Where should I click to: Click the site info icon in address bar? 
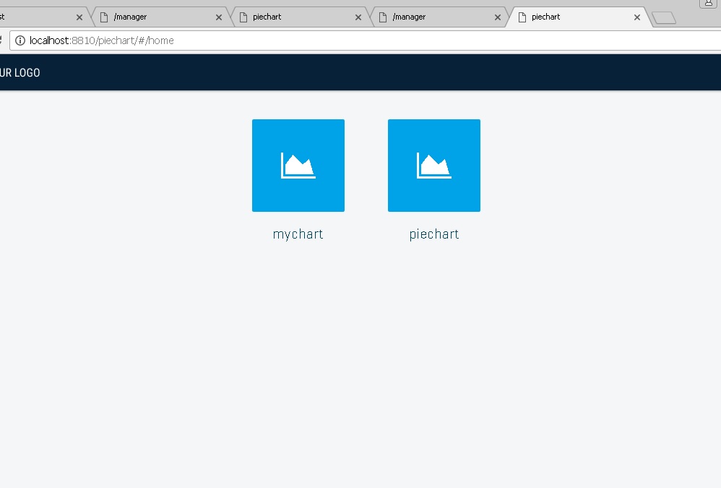coord(20,40)
